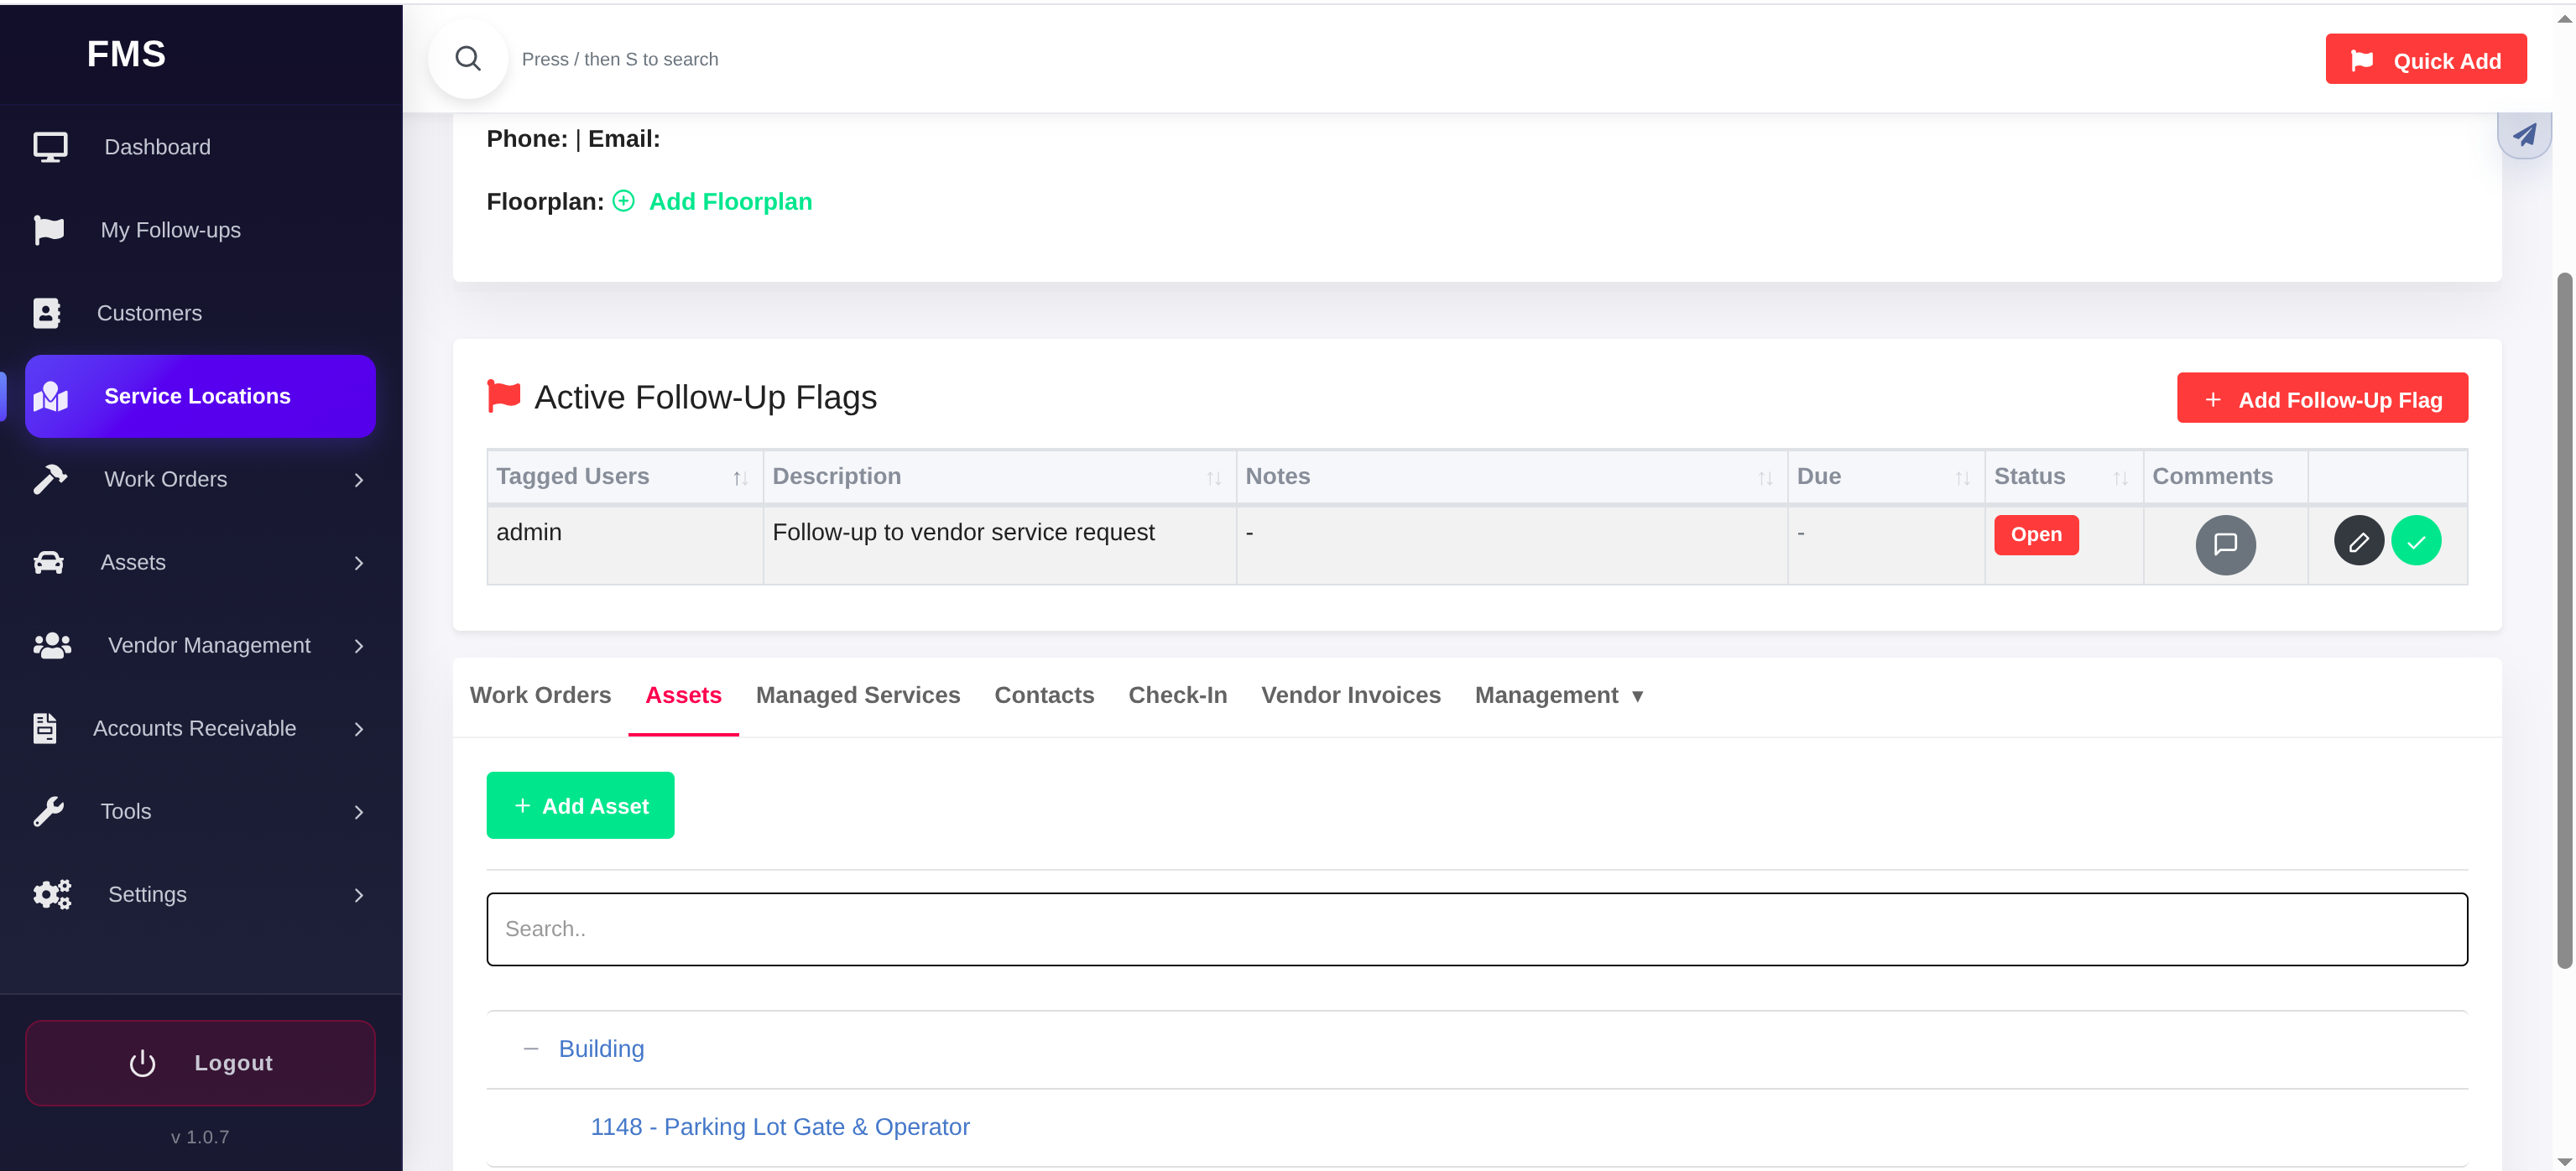
Task: Click the Customers contact card icon
Action: tap(46, 313)
